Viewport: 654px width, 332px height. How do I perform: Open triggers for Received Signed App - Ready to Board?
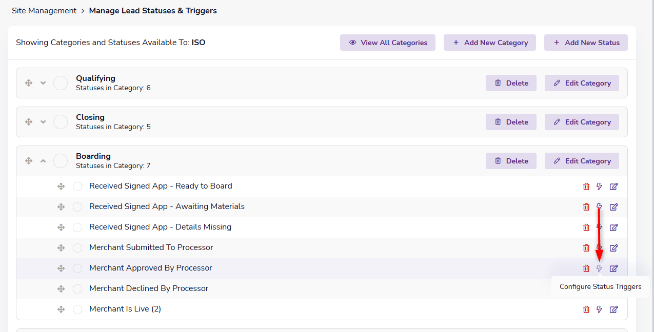click(x=599, y=186)
